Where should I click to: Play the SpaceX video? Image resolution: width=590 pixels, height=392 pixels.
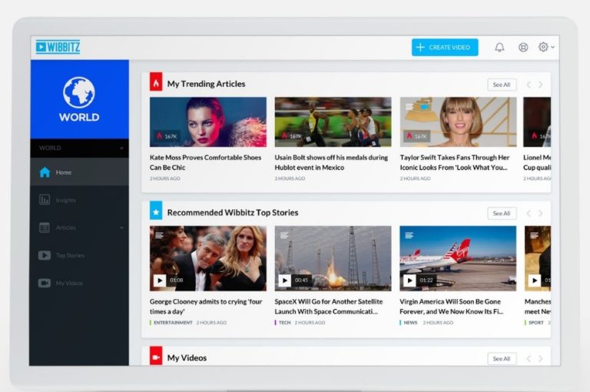coord(285,281)
